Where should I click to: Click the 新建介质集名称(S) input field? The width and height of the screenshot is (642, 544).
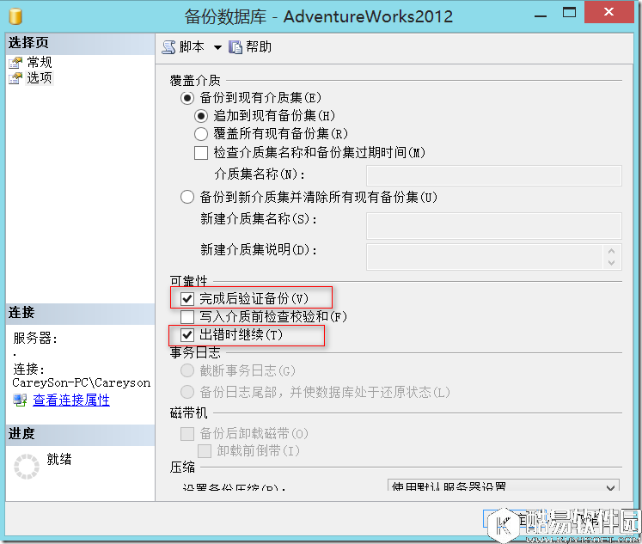tap(494, 225)
